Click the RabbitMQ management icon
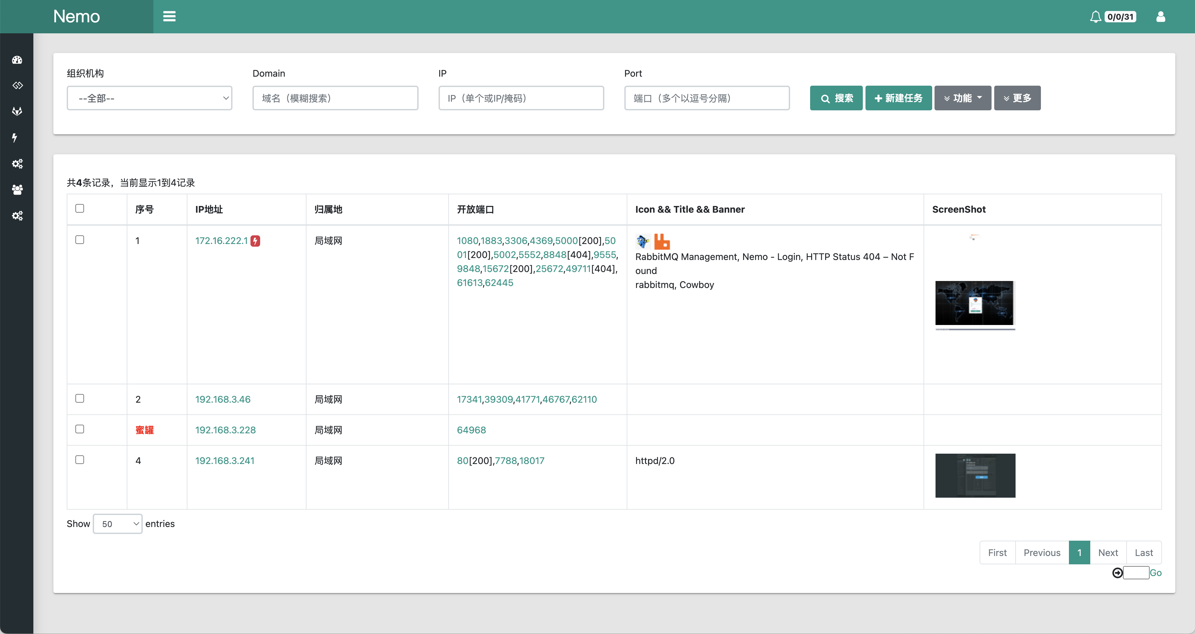The image size is (1195, 634). (662, 242)
